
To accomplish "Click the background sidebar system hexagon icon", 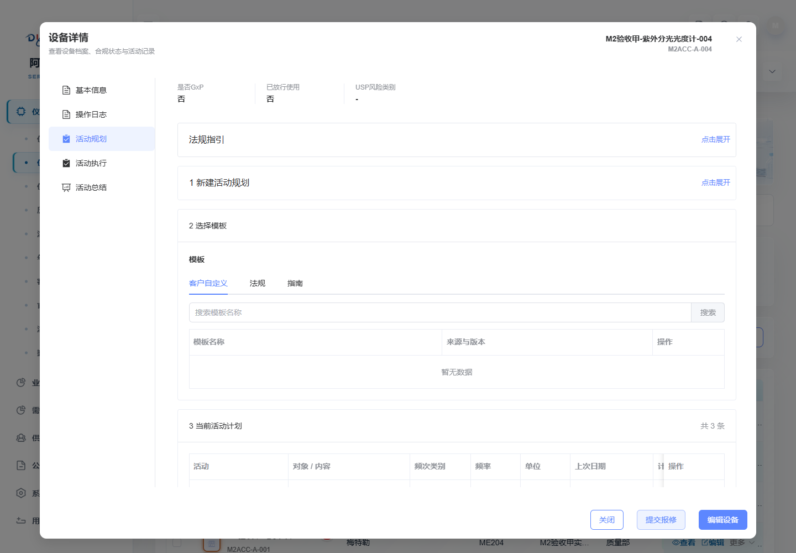I will point(21,493).
